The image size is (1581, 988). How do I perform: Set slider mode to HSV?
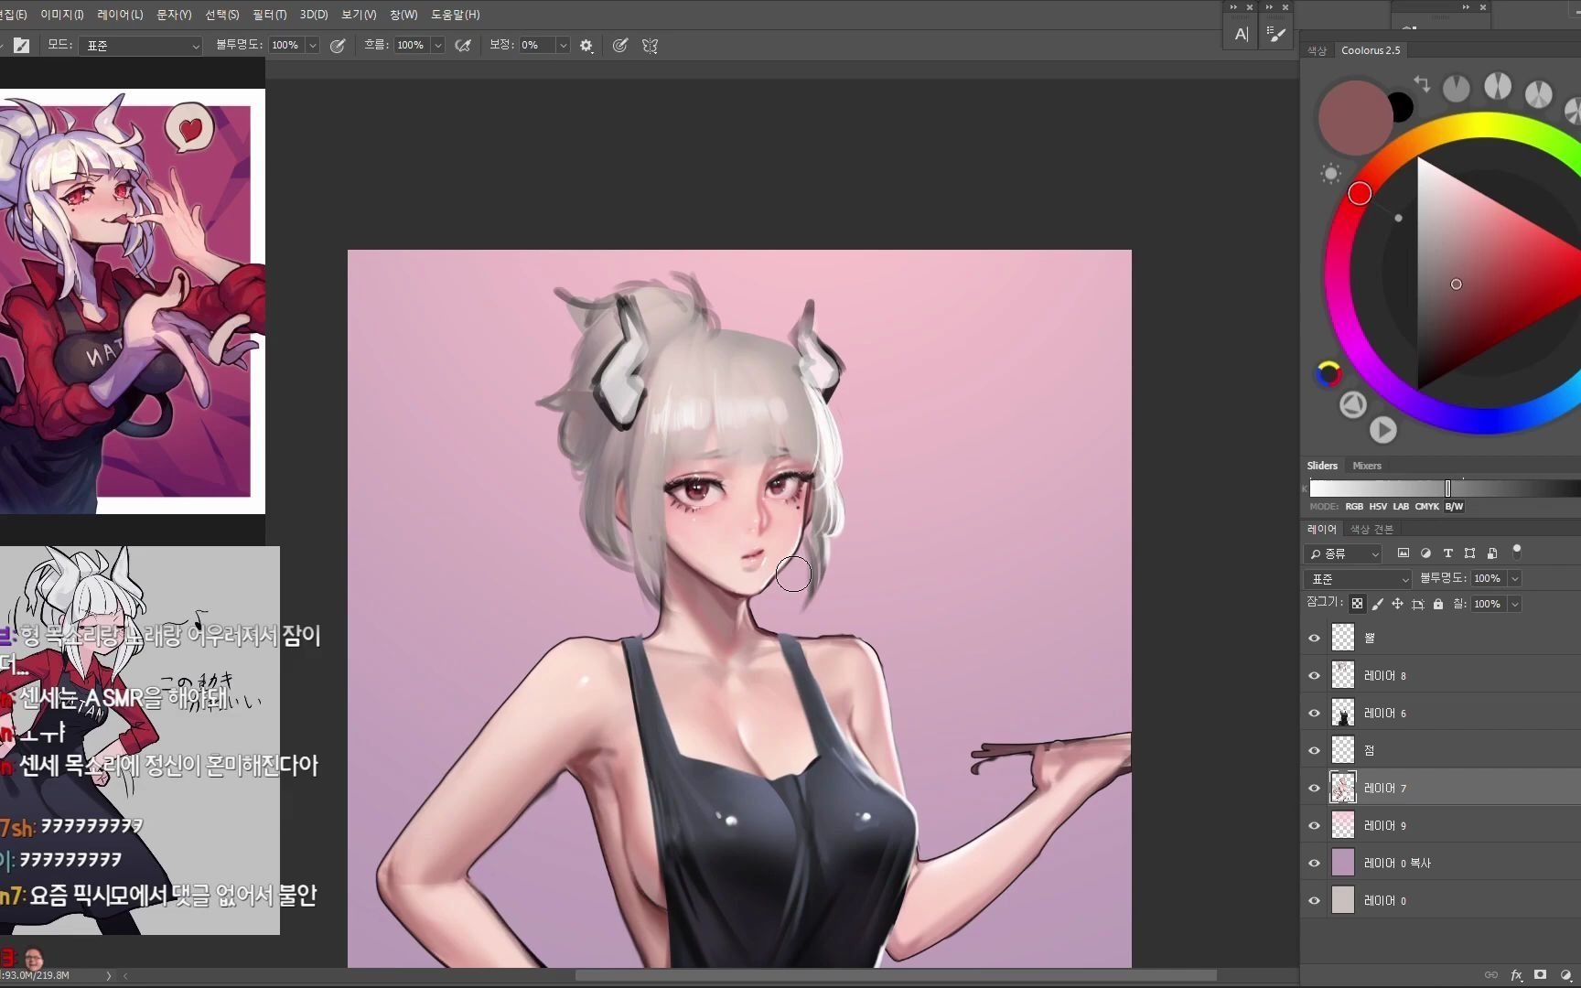1378,506
